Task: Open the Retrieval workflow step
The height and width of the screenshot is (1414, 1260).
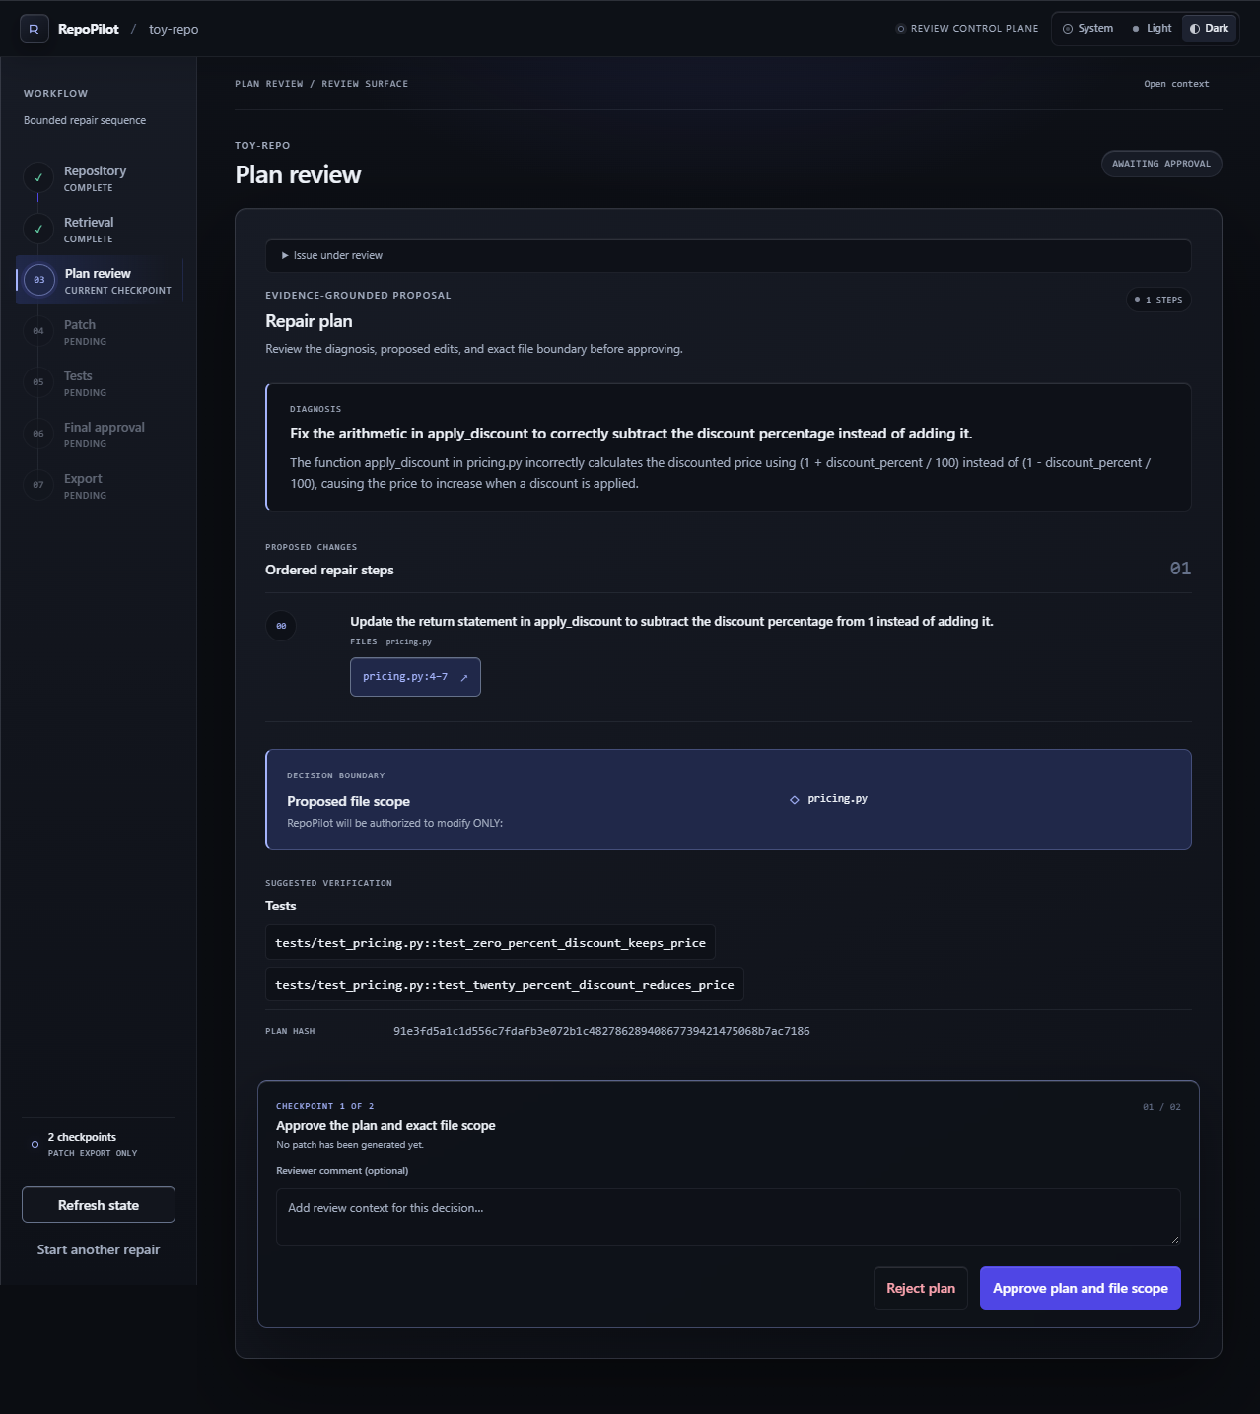Action: (99, 229)
